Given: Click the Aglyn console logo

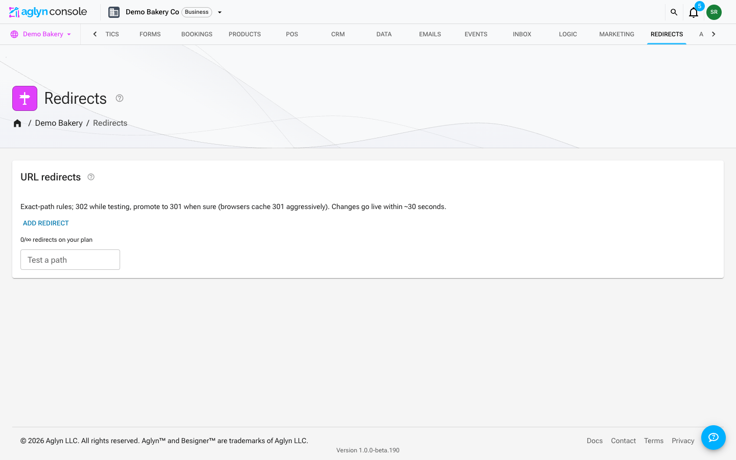Looking at the screenshot, I should click(x=48, y=12).
